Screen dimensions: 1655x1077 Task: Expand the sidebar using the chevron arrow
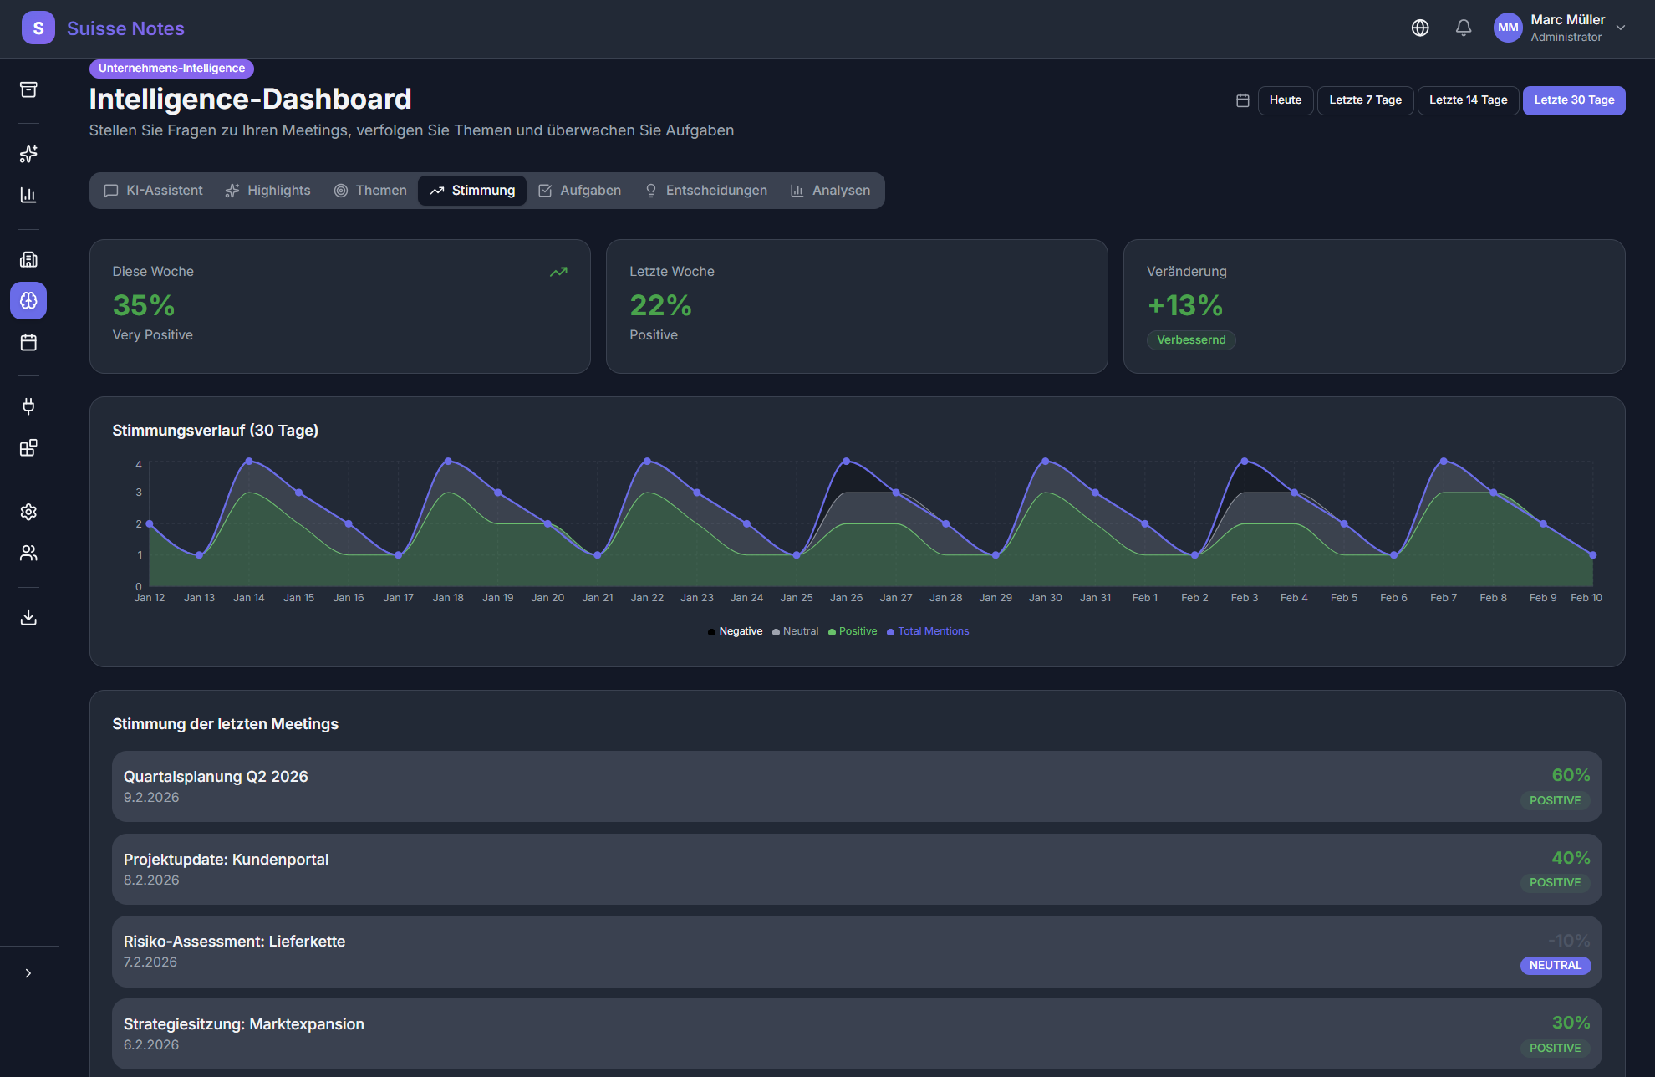[28, 972]
